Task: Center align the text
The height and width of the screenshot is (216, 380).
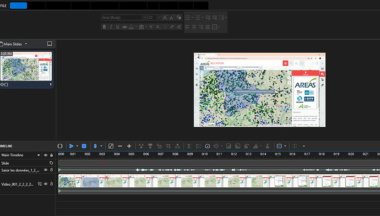Action: coord(194,27)
